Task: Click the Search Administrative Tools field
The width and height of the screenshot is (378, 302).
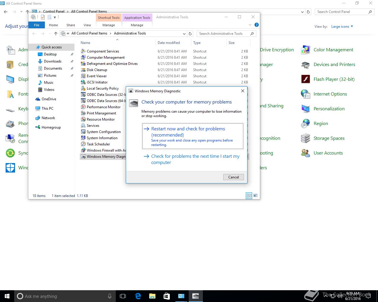Action: point(226,34)
